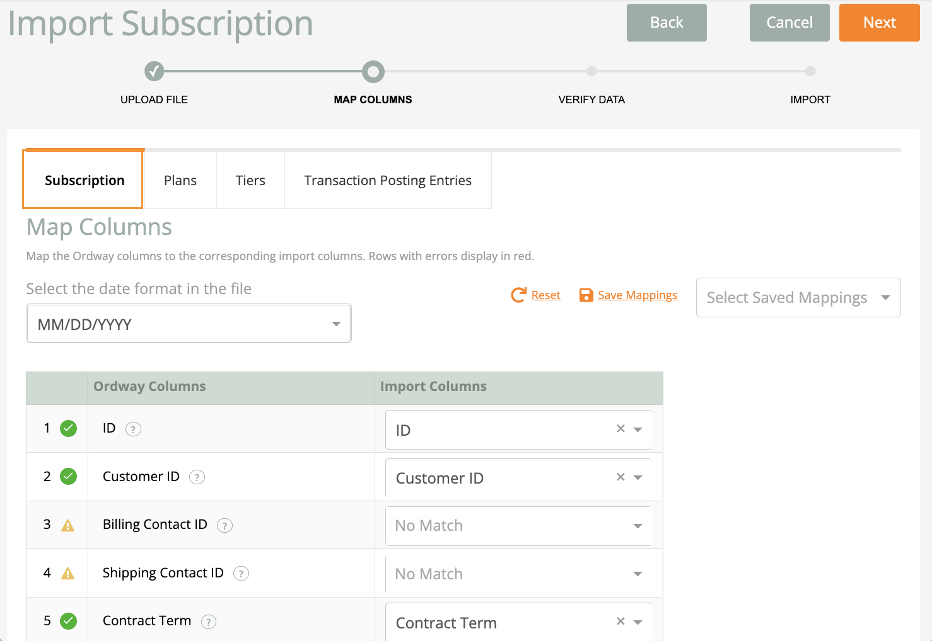Click the help icon next to Customer ID
932x641 pixels.
click(x=197, y=477)
